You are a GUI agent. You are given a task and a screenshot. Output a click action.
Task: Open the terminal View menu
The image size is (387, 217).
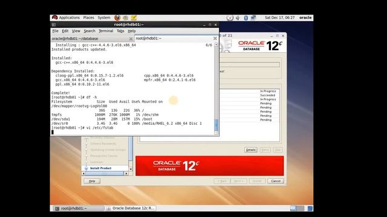pos(76,31)
